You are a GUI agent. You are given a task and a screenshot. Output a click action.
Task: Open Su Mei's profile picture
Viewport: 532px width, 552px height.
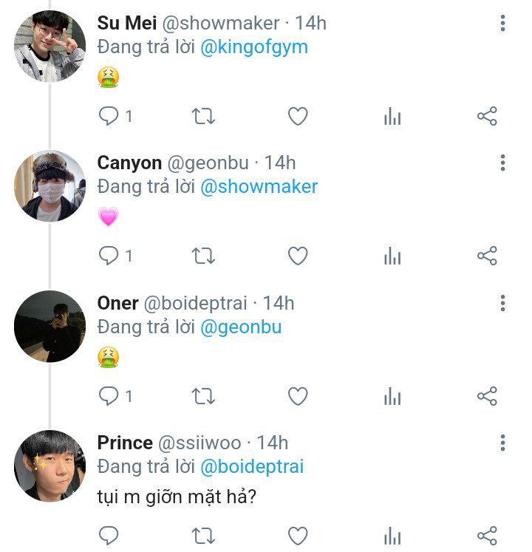click(50, 46)
